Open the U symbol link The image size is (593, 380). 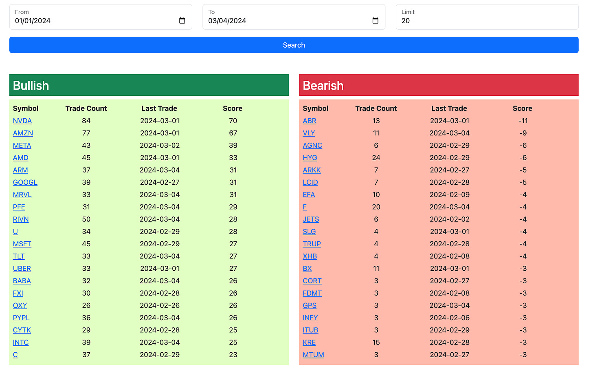point(15,232)
